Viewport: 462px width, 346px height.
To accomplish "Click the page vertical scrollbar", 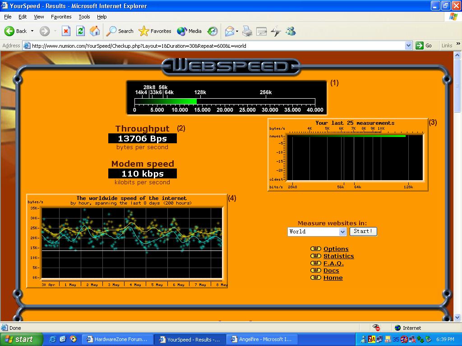I will (458, 203).
